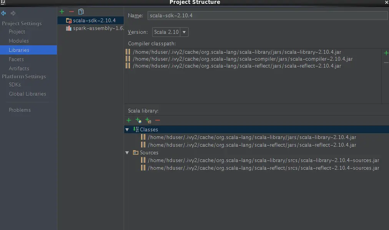Select the Classes row in Scala library
This screenshot has width=389, height=230.
256,129
